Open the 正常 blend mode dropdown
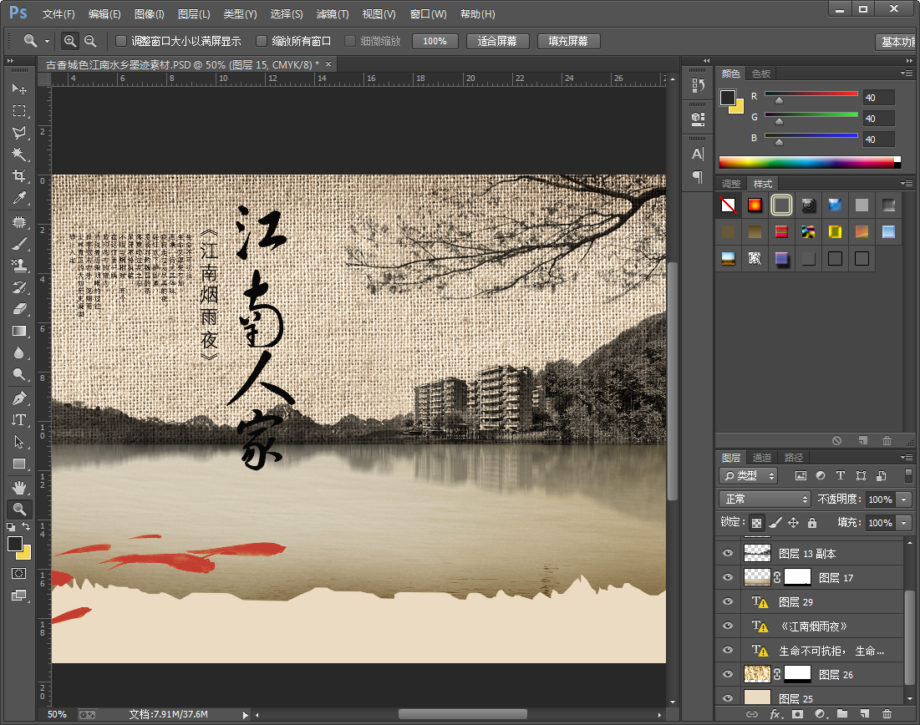The height and width of the screenshot is (725, 920). click(x=765, y=499)
